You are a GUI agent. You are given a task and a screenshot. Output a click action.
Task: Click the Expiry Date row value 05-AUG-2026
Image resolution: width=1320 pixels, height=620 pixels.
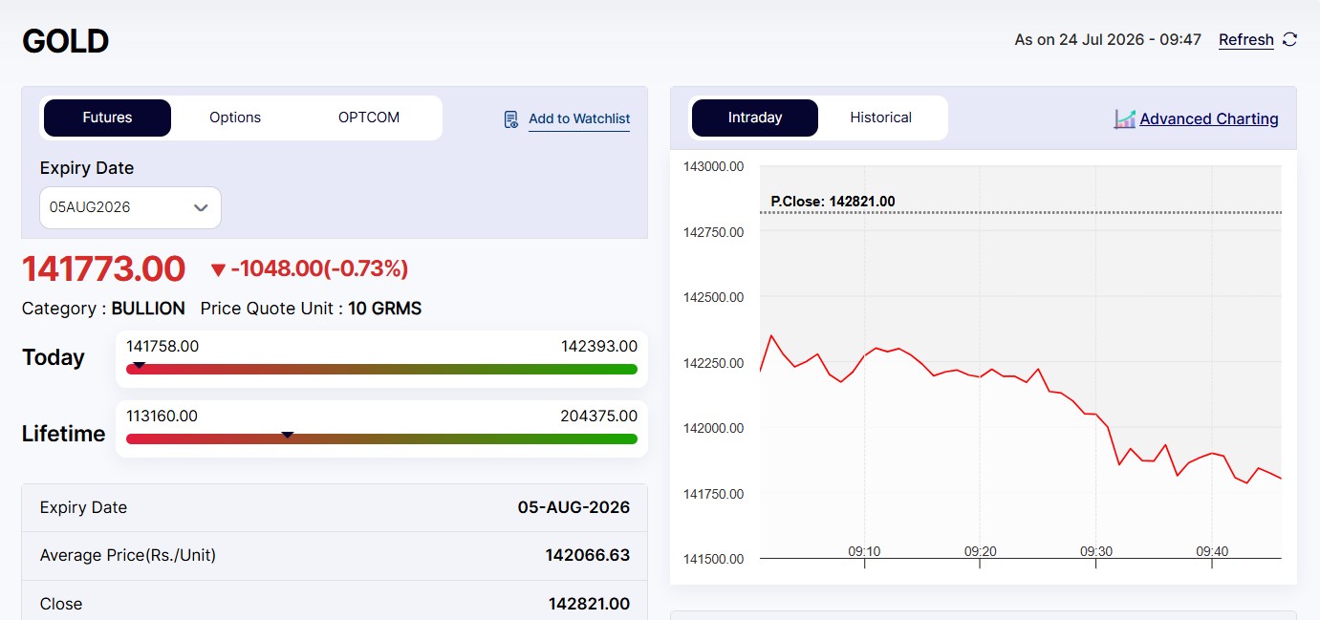573,507
